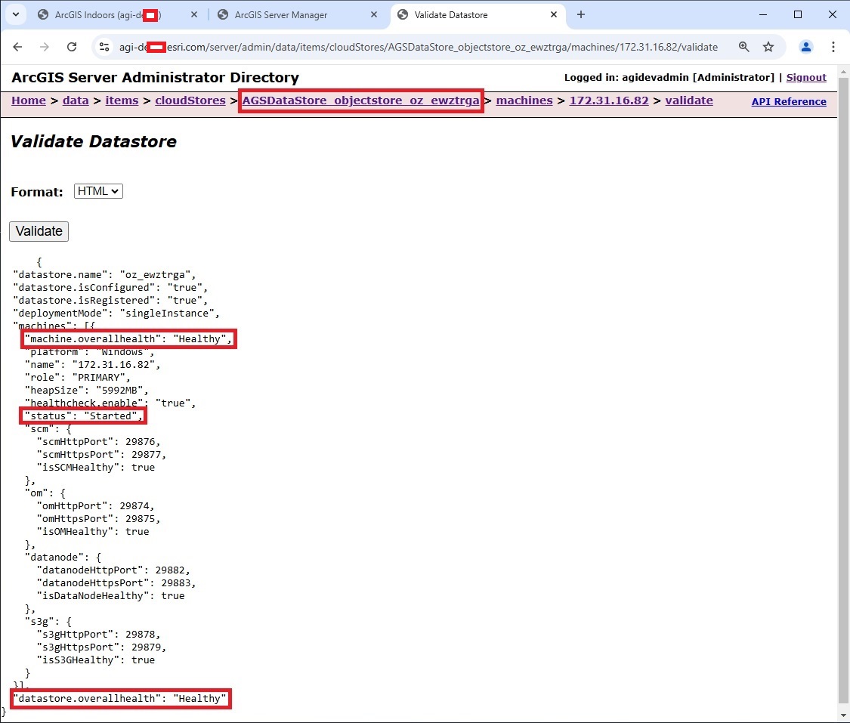Open the Chrome profile avatar icon
This screenshot has width=850, height=723.
click(805, 47)
